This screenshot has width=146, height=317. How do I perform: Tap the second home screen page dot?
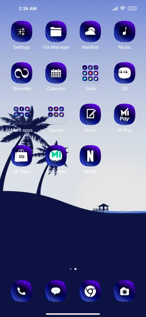76,269
